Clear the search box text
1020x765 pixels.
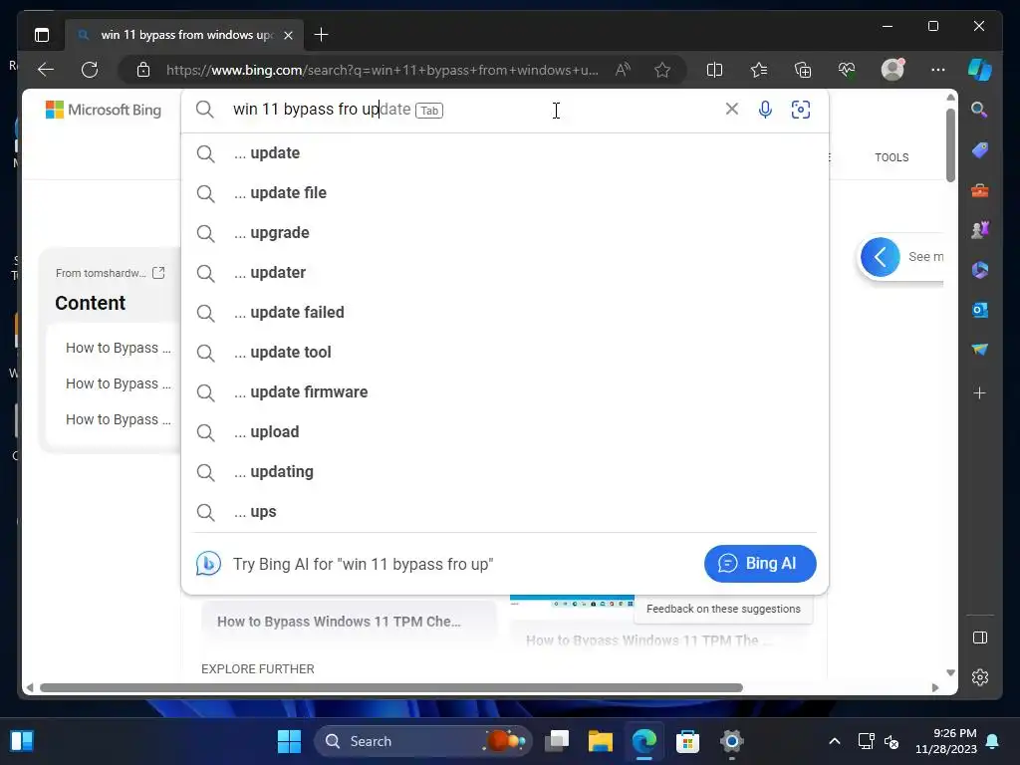tap(732, 110)
